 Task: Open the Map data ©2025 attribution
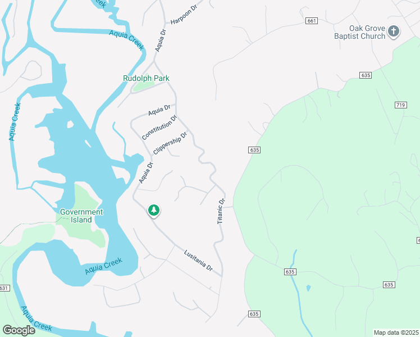(x=396, y=333)
